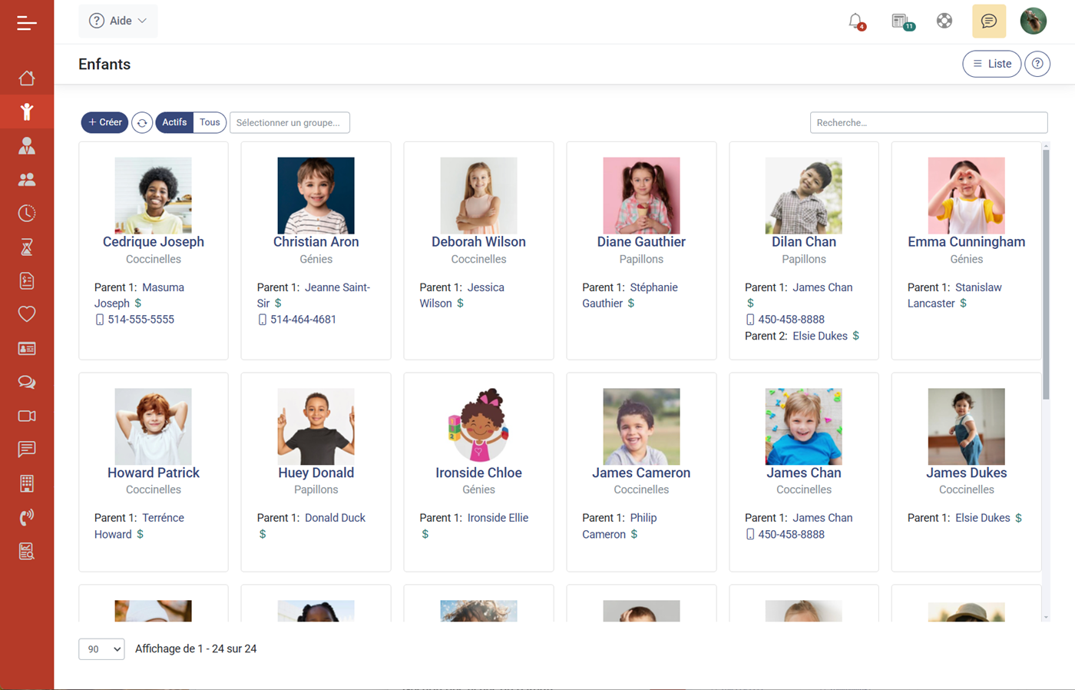Open the Enfants (children) section icon

pyautogui.click(x=27, y=111)
